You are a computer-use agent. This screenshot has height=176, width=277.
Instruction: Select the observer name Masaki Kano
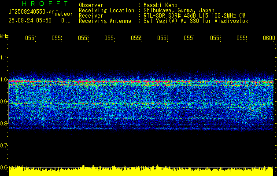[x=160, y=5]
